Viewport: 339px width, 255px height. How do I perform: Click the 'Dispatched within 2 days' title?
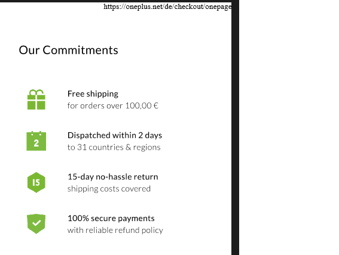tap(115, 135)
